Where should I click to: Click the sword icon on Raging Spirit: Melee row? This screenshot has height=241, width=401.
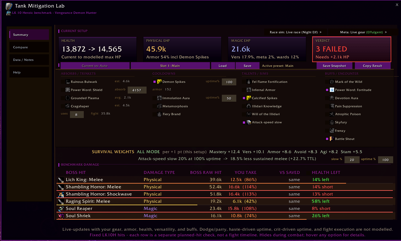(61, 201)
